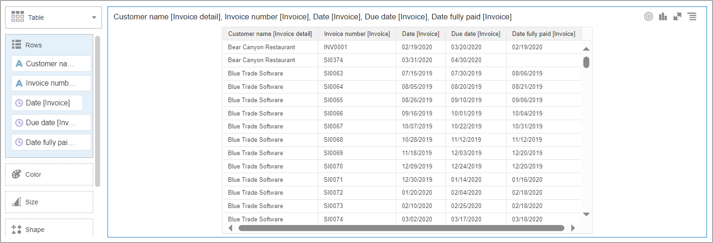Select the Date fully paid field pill
This screenshot has width=713, height=243.
[51, 142]
